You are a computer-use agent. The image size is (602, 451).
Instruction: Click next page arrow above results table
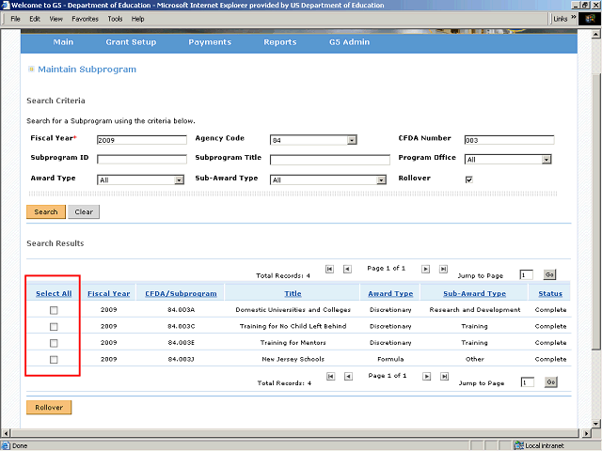pos(425,269)
